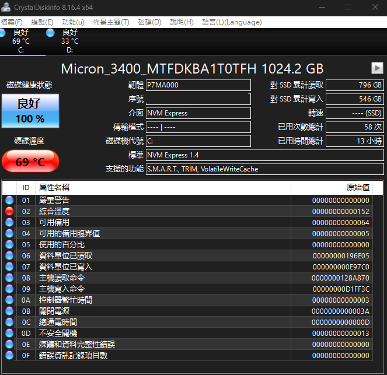Screen dimensions: 387x375
Task: Click the ID column header
Action: point(26,188)
